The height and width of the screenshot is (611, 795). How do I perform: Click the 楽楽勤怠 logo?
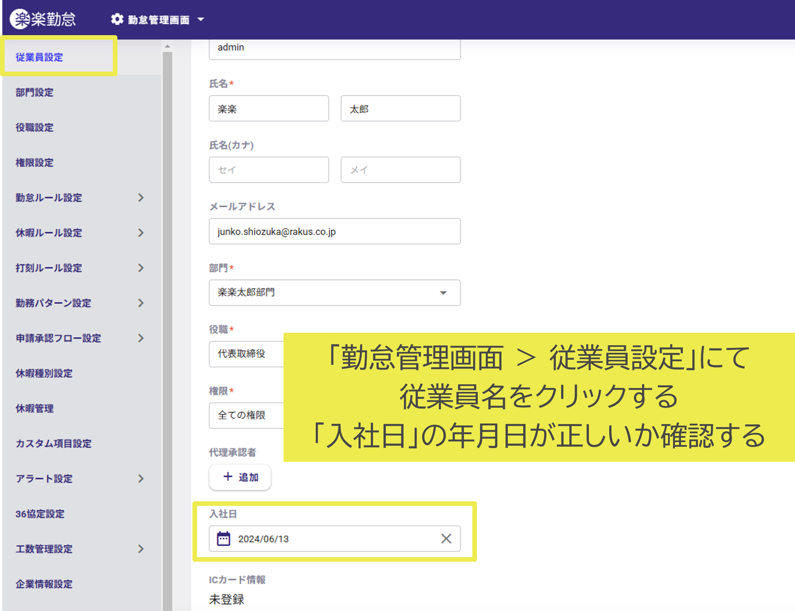[x=42, y=19]
